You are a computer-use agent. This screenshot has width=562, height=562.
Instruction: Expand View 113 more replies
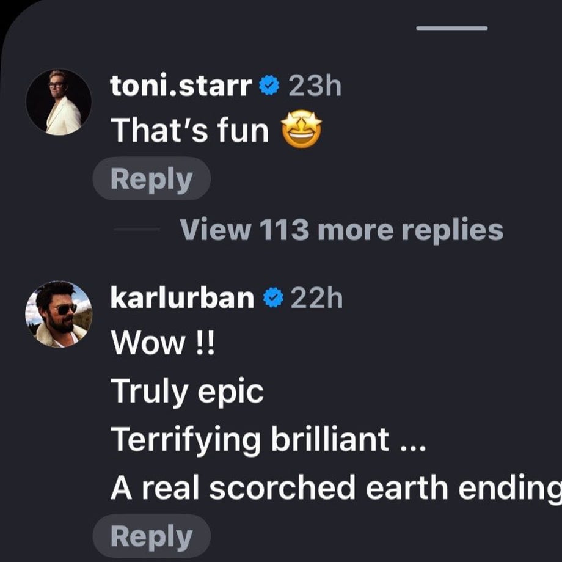click(x=341, y=230)
